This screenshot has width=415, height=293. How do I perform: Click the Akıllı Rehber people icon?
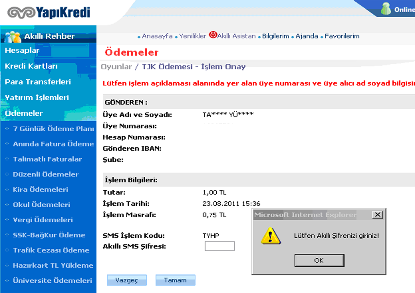point(12,36)
